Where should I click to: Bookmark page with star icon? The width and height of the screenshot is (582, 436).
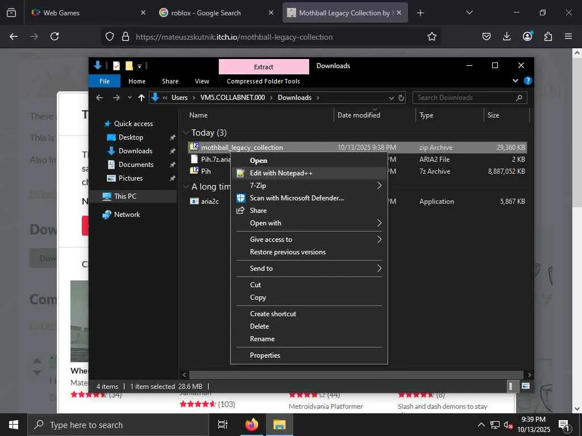point(432,36)
